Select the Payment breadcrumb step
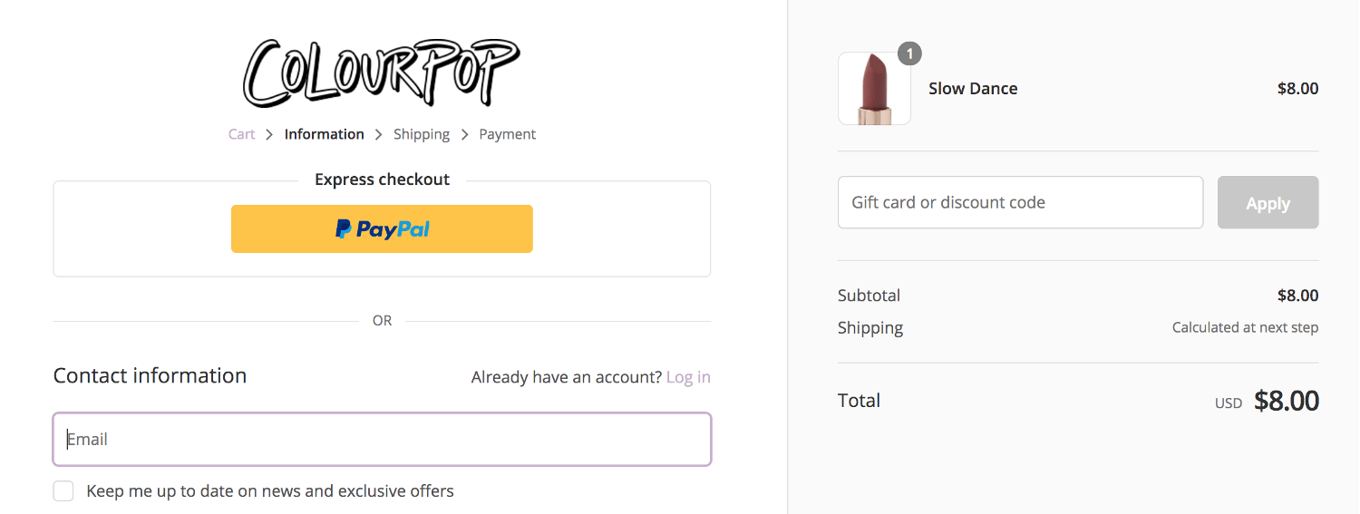Image resolution: width=1360 pixels, height=514 pixels. click(x=508, y=134)
